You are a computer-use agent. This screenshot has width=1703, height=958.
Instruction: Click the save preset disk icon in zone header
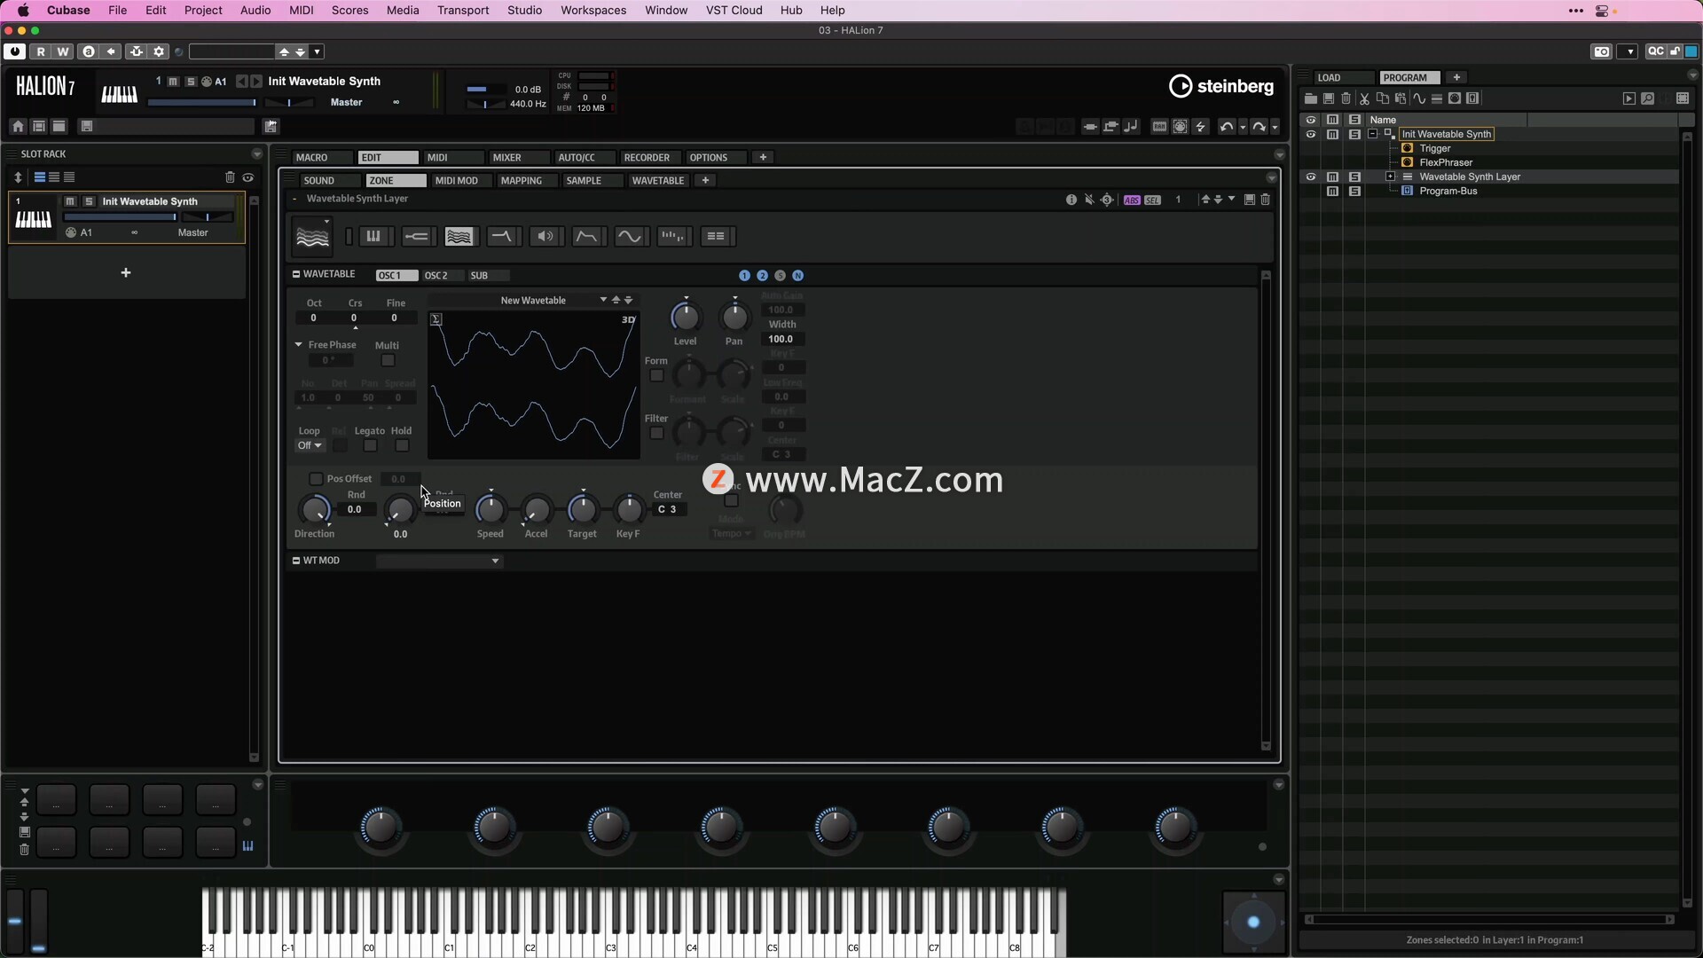tap(1249, 200)
